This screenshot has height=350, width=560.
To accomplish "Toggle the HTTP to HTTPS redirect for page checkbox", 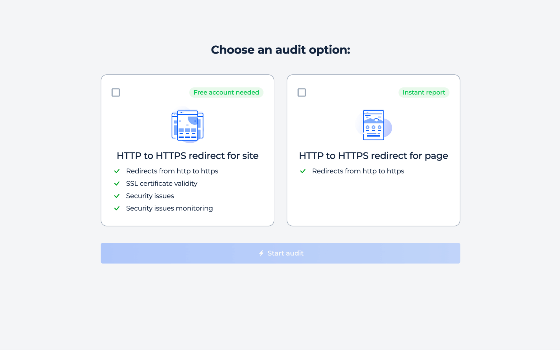I will [302, 92].
